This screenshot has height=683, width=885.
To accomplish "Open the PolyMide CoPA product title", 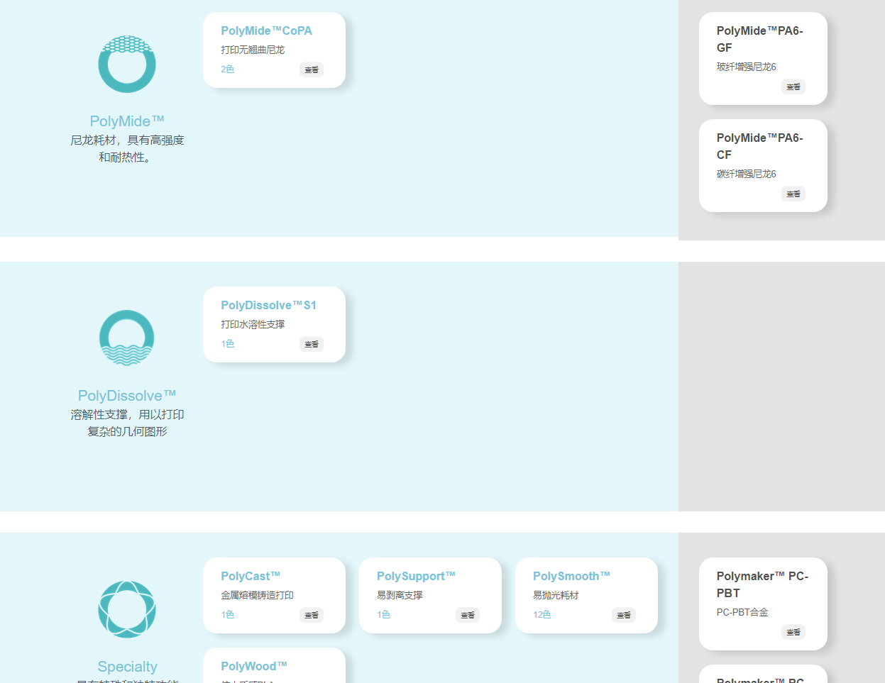I will pos(266,30).
